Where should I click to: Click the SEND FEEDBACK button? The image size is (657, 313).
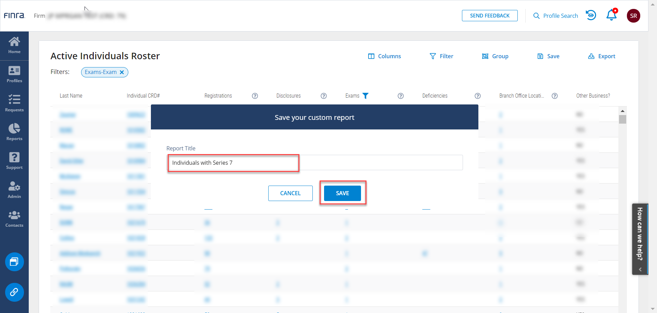click(x=489, y=16)
